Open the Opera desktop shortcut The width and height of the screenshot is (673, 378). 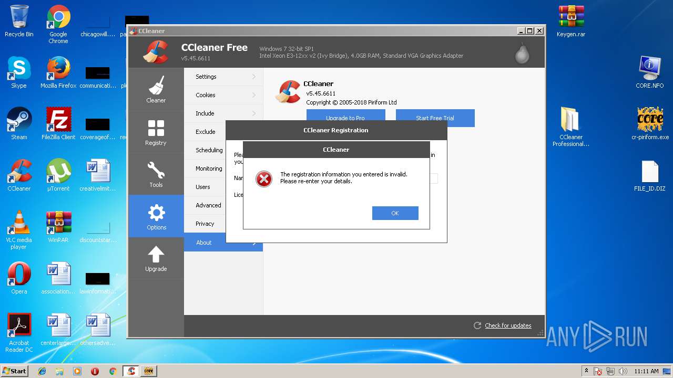[19, 278]
